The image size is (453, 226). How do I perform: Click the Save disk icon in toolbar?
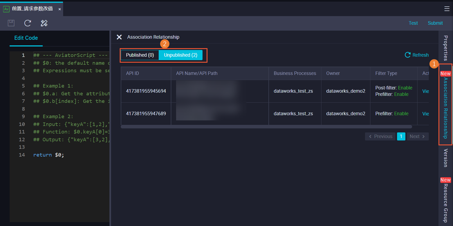[11, 23]
